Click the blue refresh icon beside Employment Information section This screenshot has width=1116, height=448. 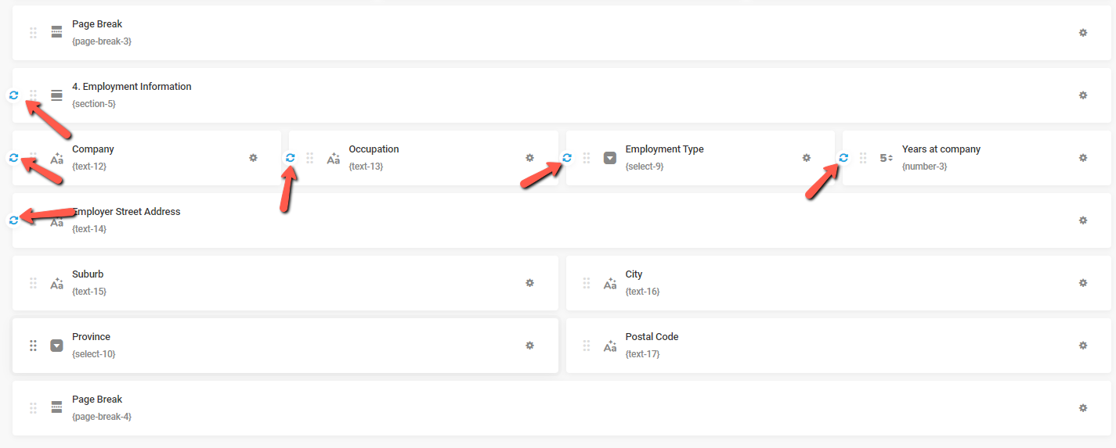click(13, 95)
